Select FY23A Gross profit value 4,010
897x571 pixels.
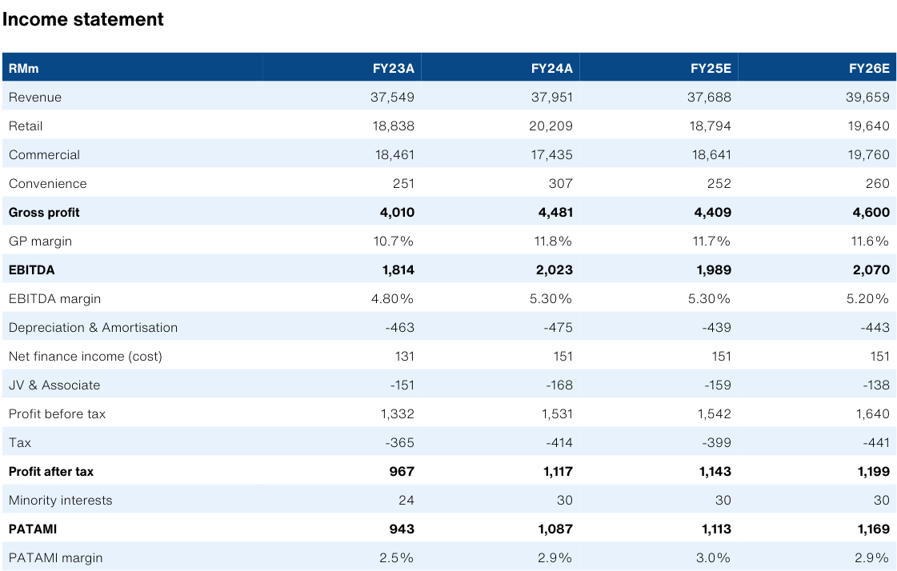398,213
